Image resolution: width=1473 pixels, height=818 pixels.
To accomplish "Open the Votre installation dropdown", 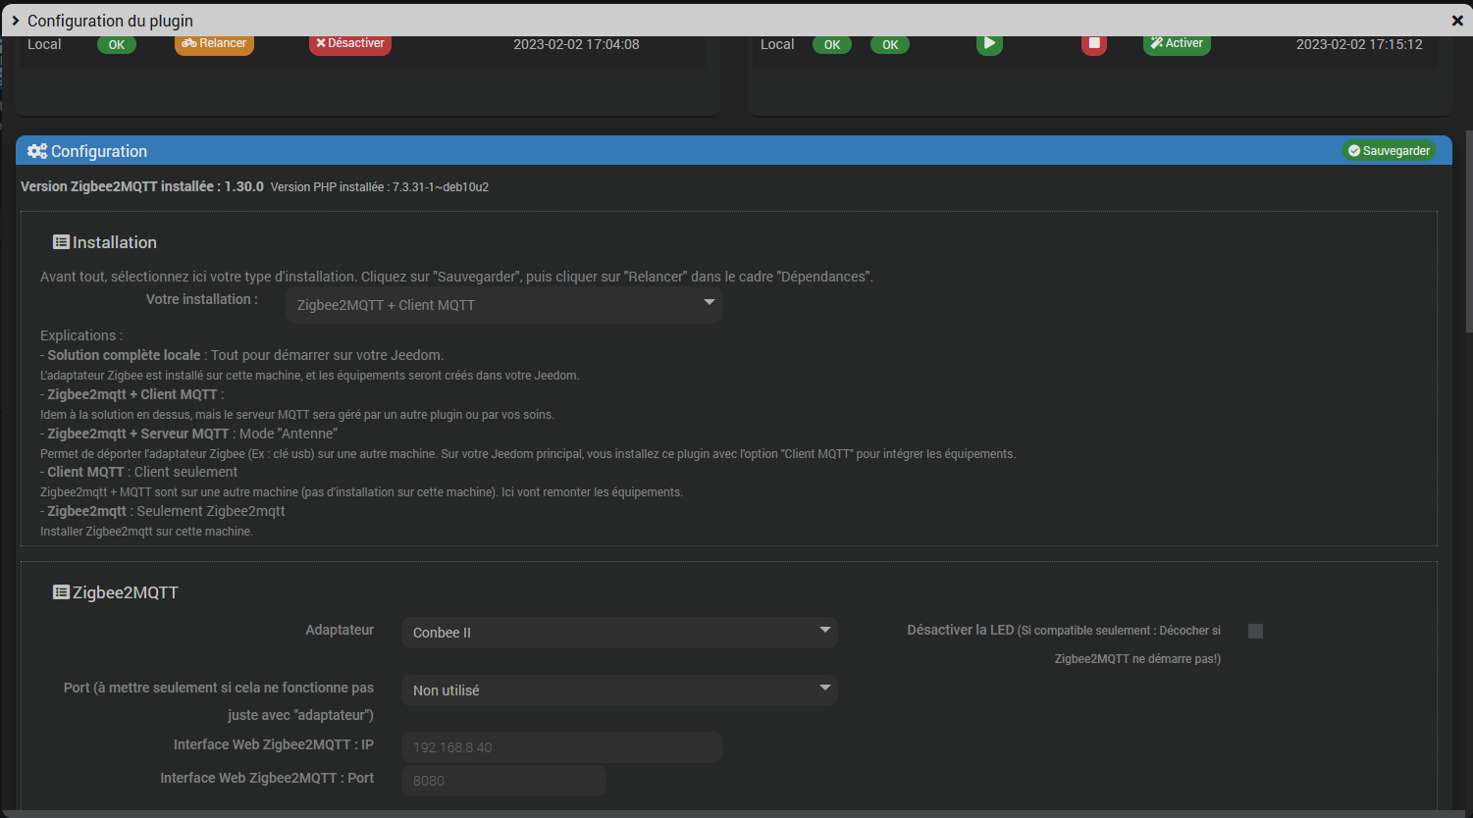I will tap(503, 305).
